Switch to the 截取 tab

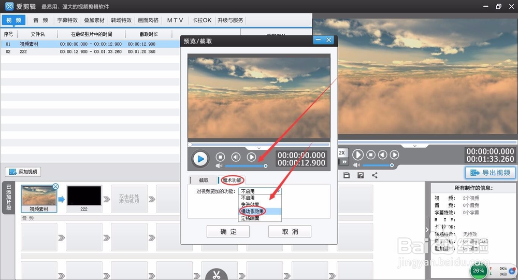(204, 180)
